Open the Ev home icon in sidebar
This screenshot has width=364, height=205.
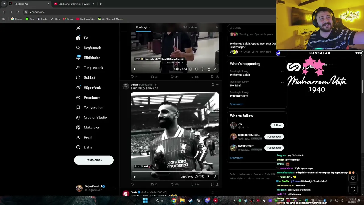pos(78,38)
